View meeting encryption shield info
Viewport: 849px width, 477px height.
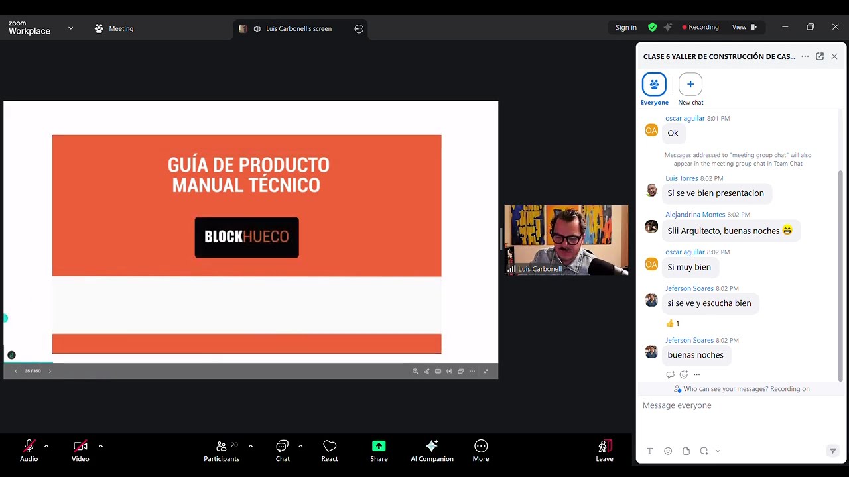point(653,27)
